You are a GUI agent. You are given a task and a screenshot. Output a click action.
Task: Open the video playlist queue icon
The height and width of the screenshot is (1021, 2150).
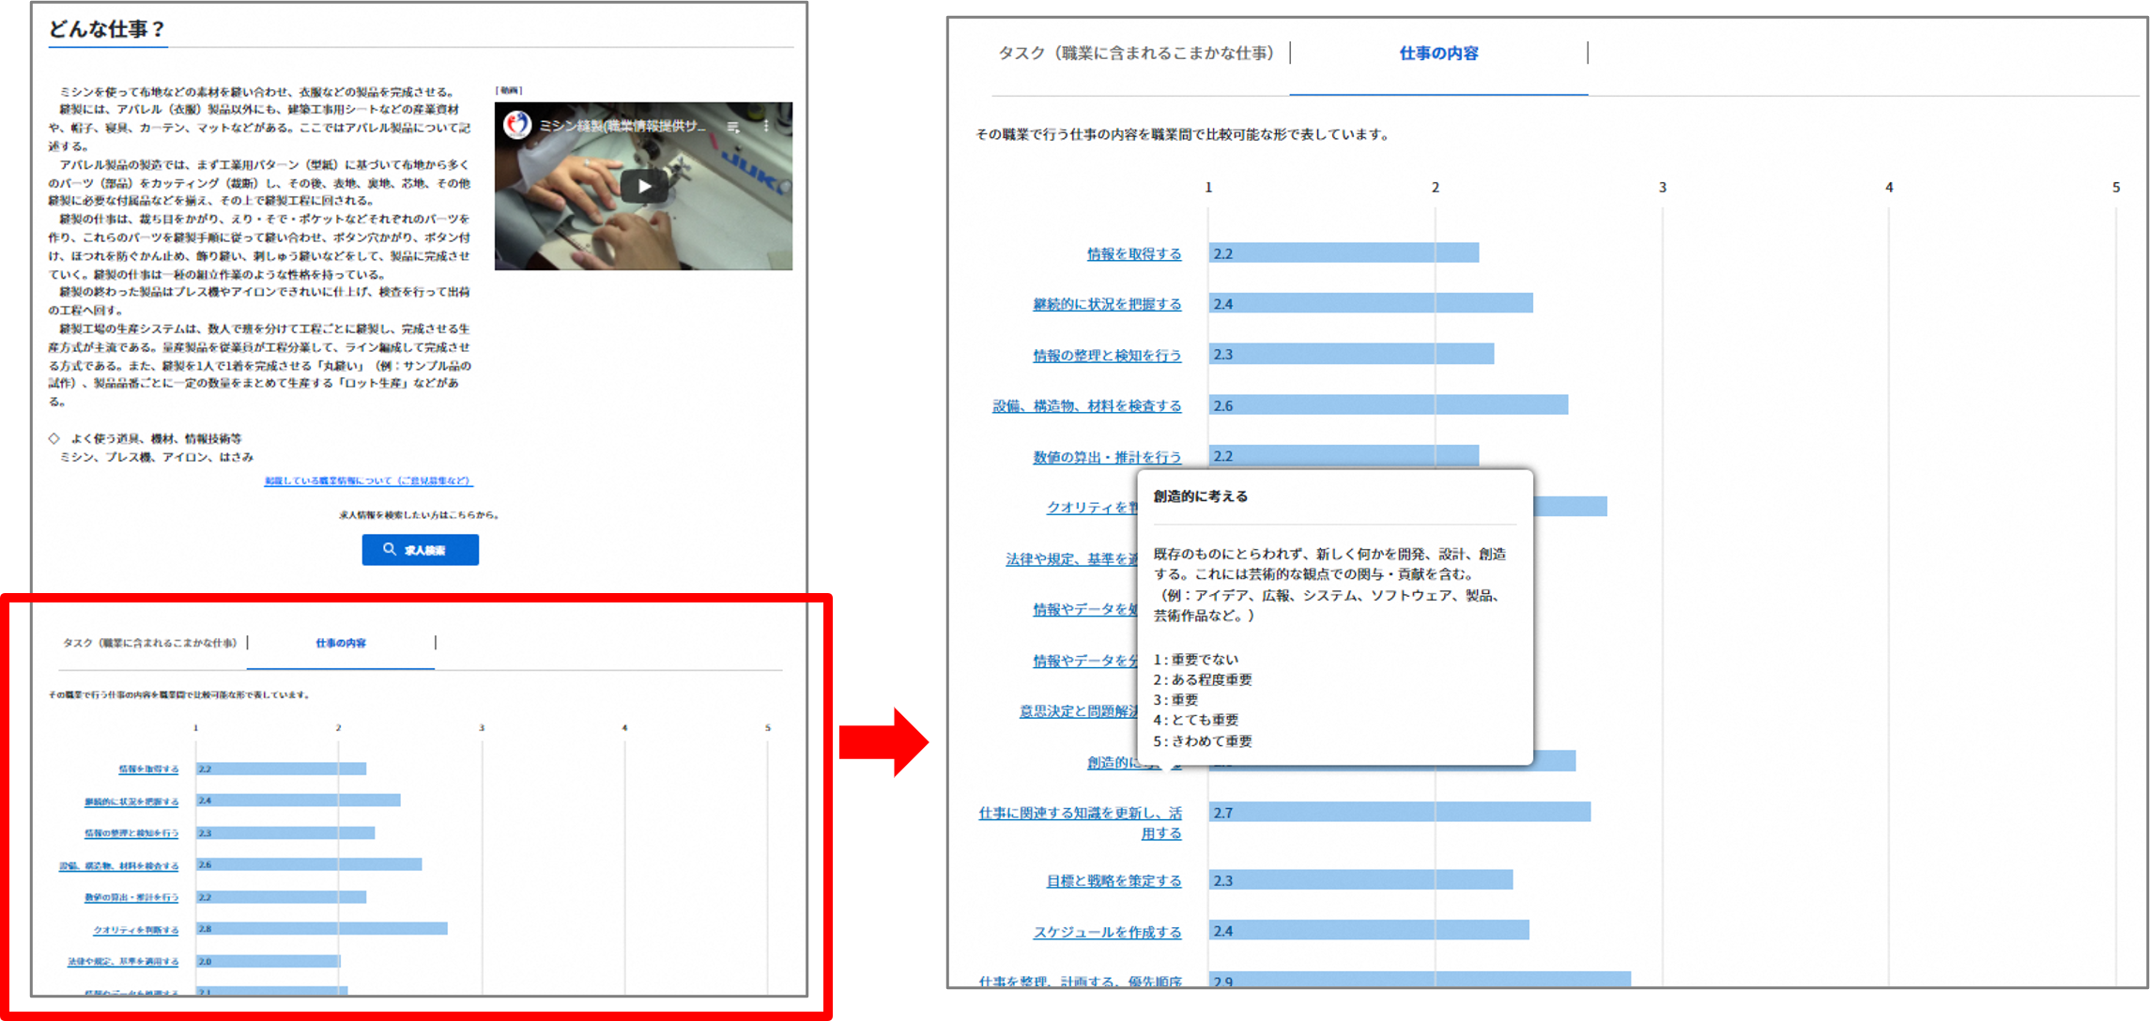[x=733, y=127]
